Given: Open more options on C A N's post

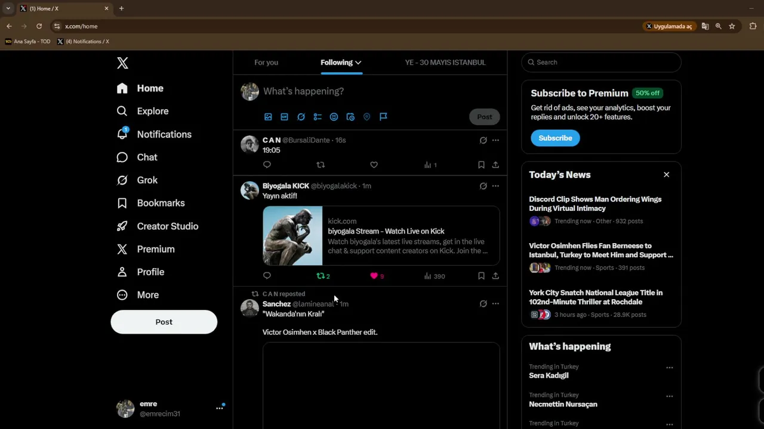Looking at the screenshot, I should click(x=495, y=140).
